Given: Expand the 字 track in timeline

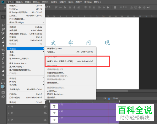Looking at the screenshot, I should (x=8, y=120).
